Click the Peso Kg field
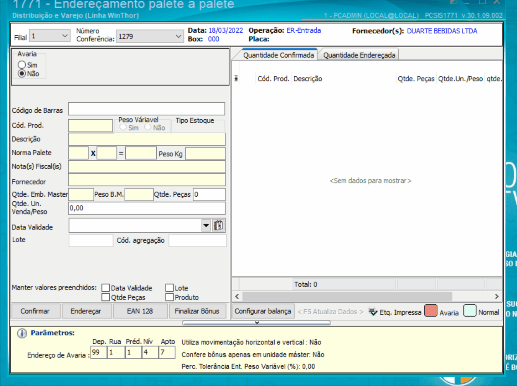Screen dimensions: 517x386 point(206,153)
